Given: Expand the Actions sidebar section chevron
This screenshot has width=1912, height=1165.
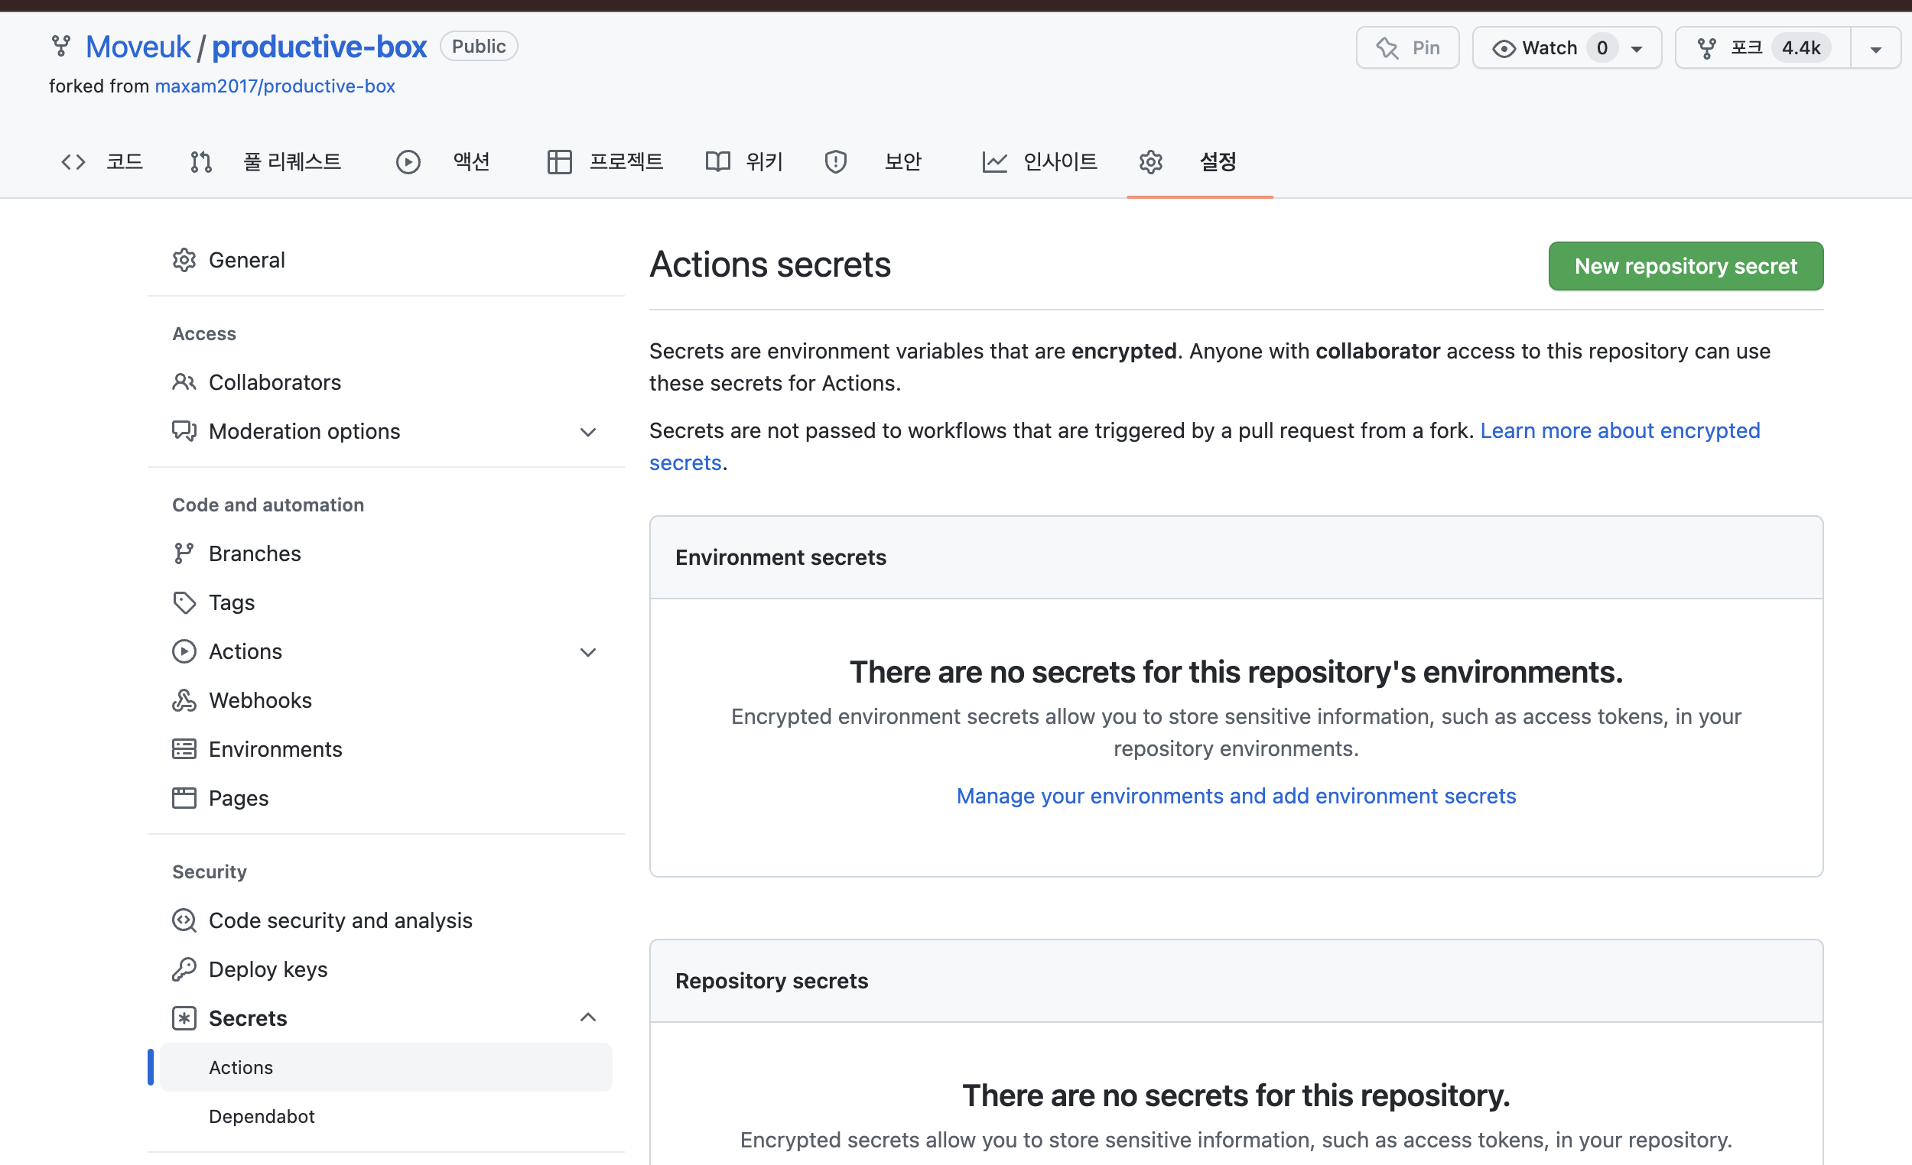Looking at the screenshot, I should 588,652.
